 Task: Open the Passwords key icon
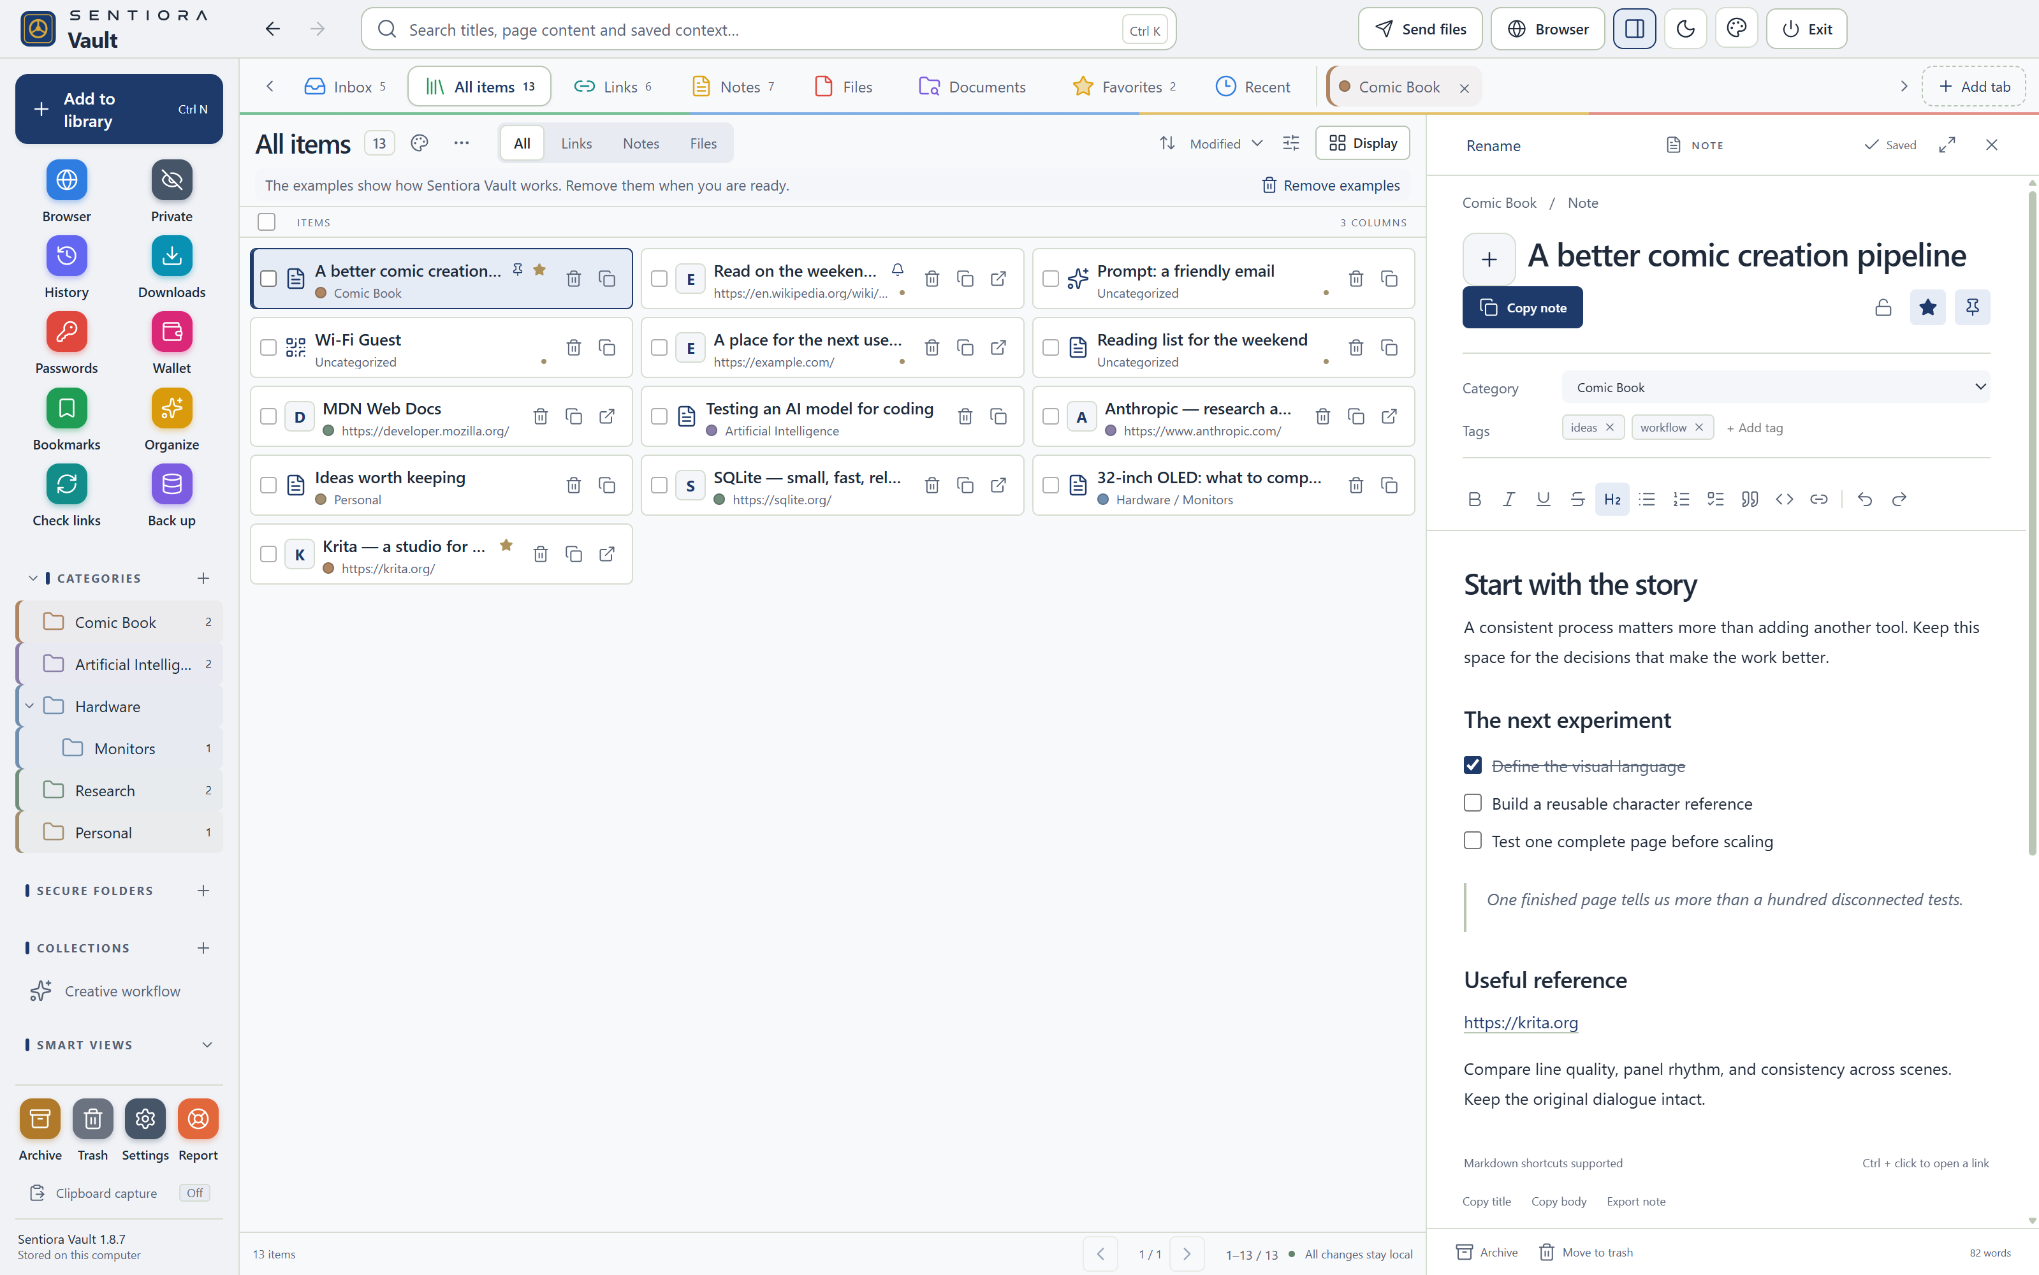tap(66, 331)
